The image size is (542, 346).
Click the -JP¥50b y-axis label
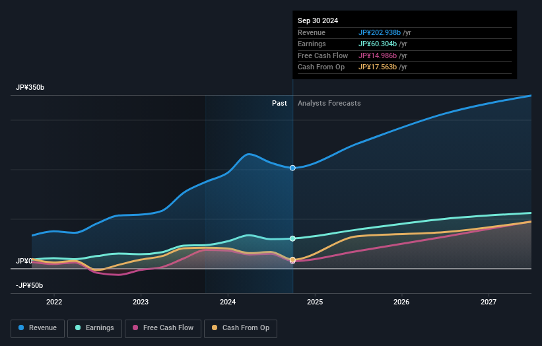pos(30,285)
